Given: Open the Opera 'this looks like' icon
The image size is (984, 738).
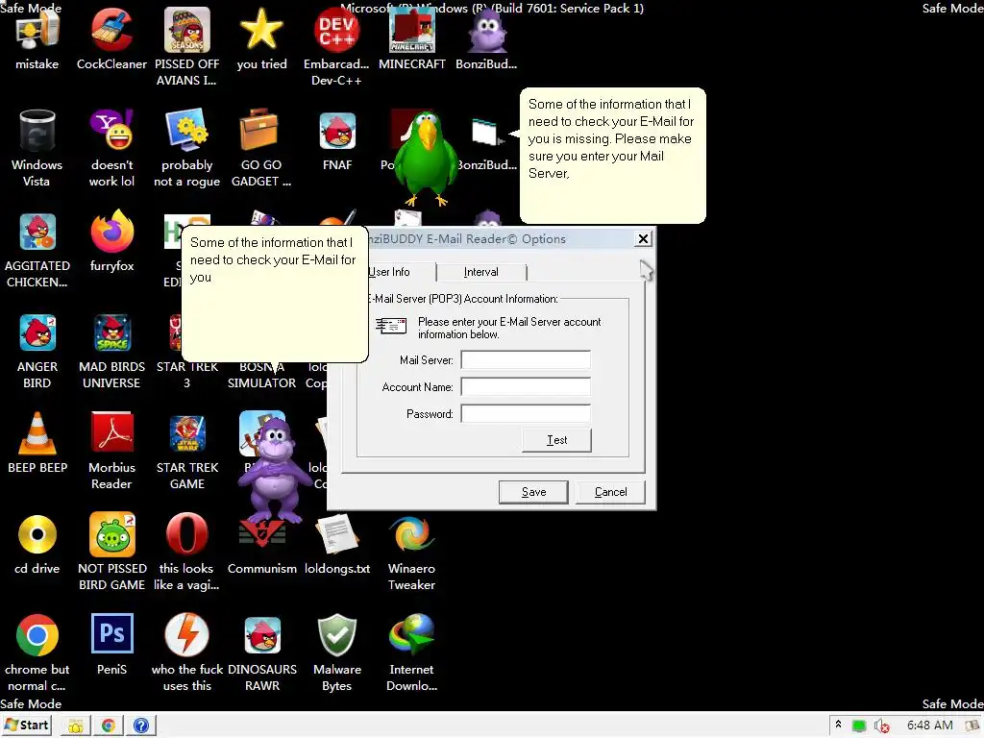Looking at the screenshot, I should 186,534.
